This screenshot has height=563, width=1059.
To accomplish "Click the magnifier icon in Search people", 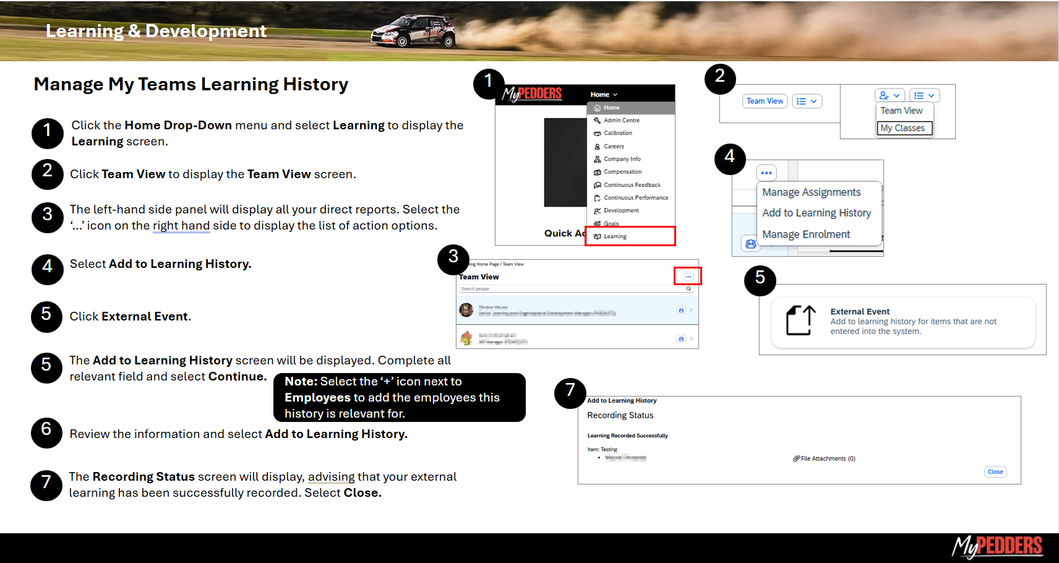I will pos(688,289).
